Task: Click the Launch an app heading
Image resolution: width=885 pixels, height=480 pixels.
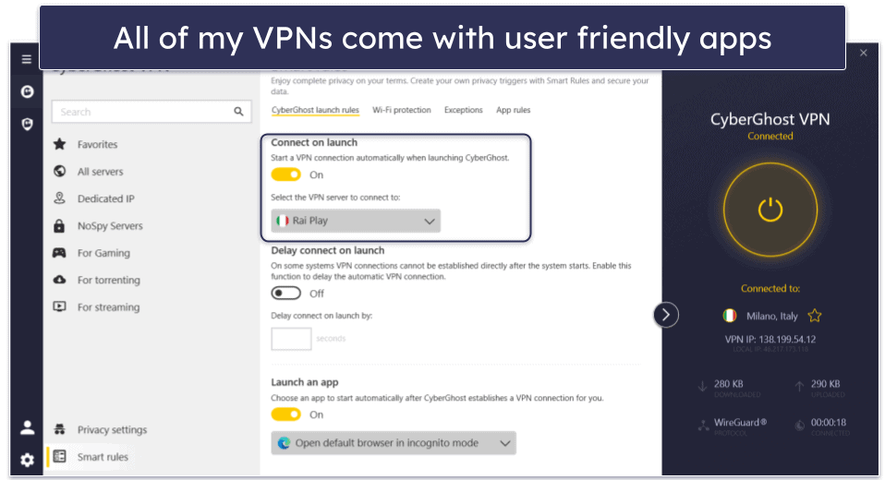Action: [x=305, y=382]
